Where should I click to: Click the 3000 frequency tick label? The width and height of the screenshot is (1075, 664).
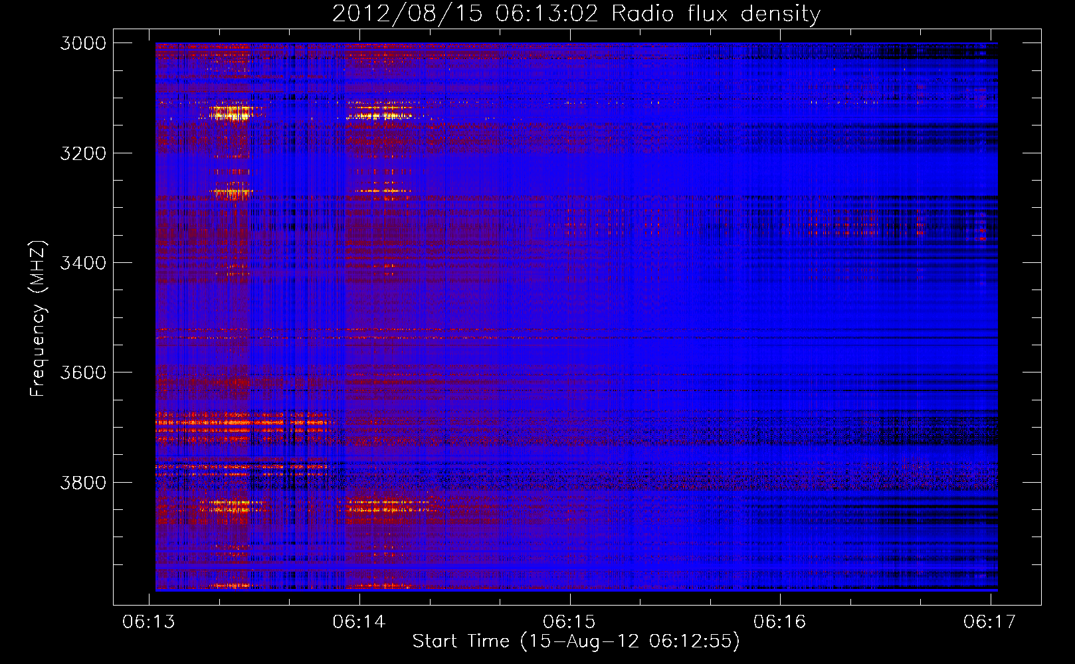(x=83, y=43)
